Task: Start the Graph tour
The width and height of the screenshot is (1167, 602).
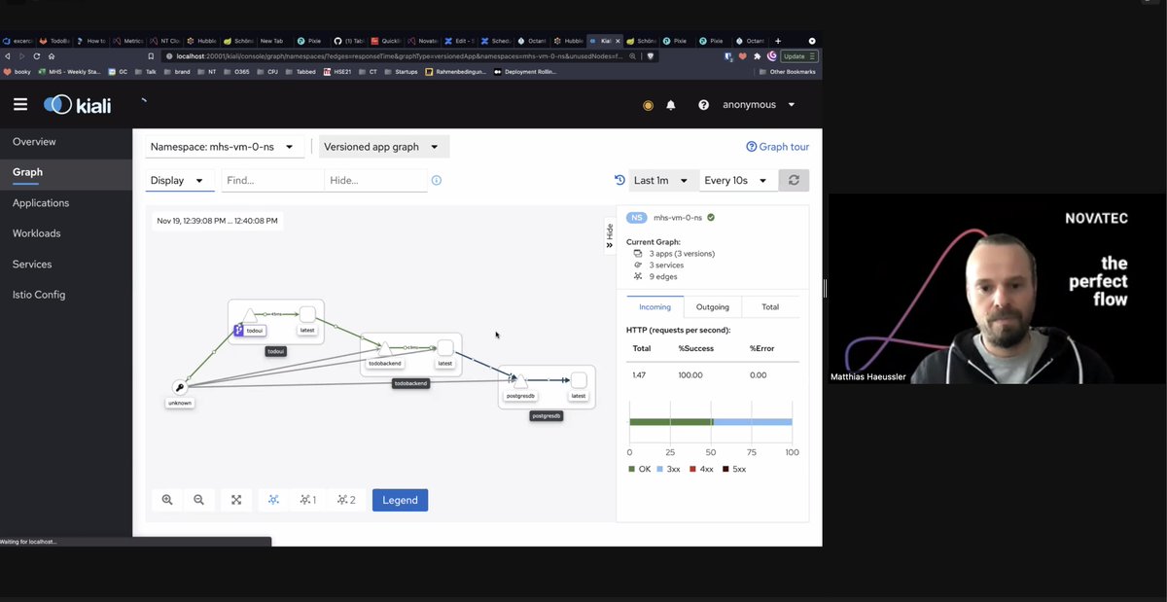Action: click(778, 147)
